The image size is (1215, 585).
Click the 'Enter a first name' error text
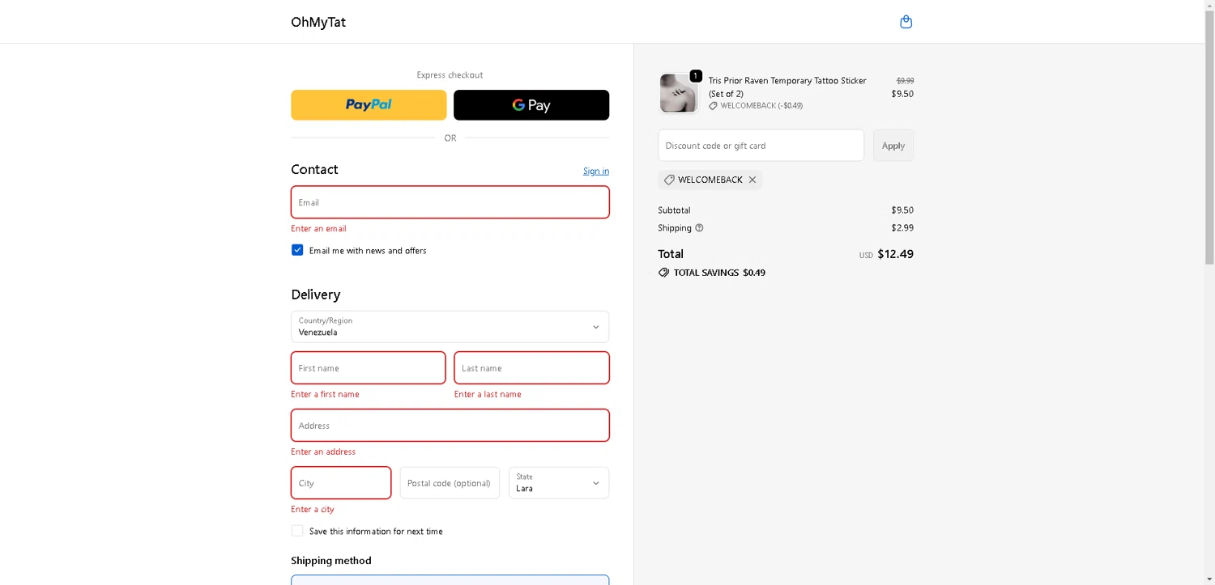(325, 394)
